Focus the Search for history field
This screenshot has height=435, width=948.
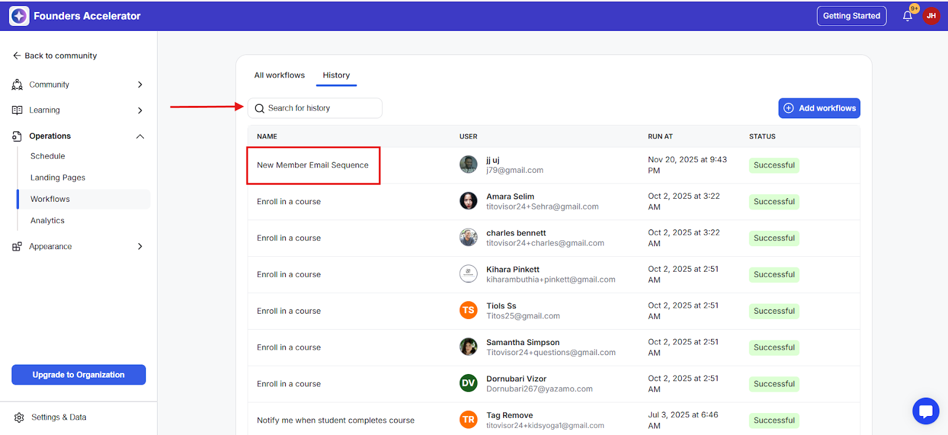click(x=315, y=108)
